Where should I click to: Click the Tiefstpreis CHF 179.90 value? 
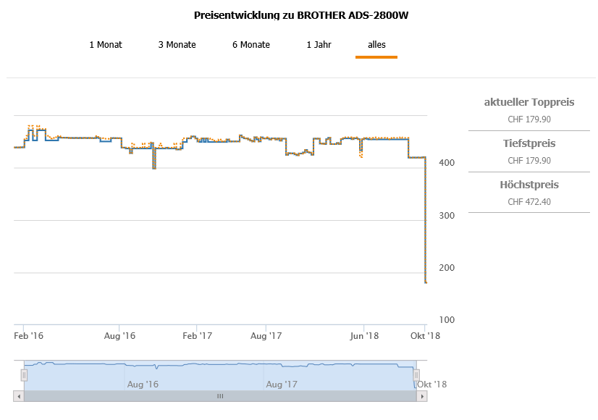pos(529,161)
